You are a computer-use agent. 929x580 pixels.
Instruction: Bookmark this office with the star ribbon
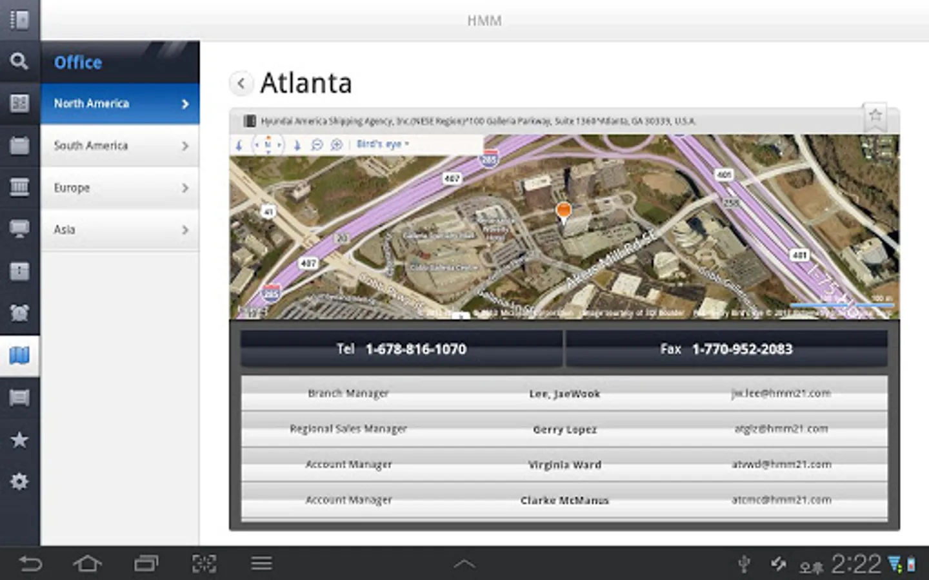point(875,116)
